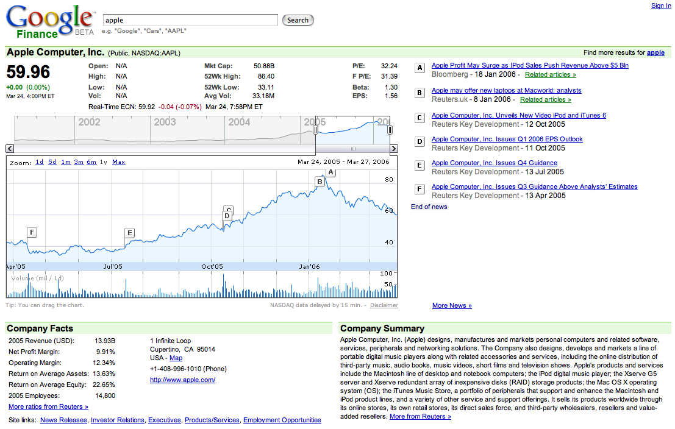This screenshot has height=429, width=675.
Task: Click news marker B icon in news list
Action: (420, 93)
